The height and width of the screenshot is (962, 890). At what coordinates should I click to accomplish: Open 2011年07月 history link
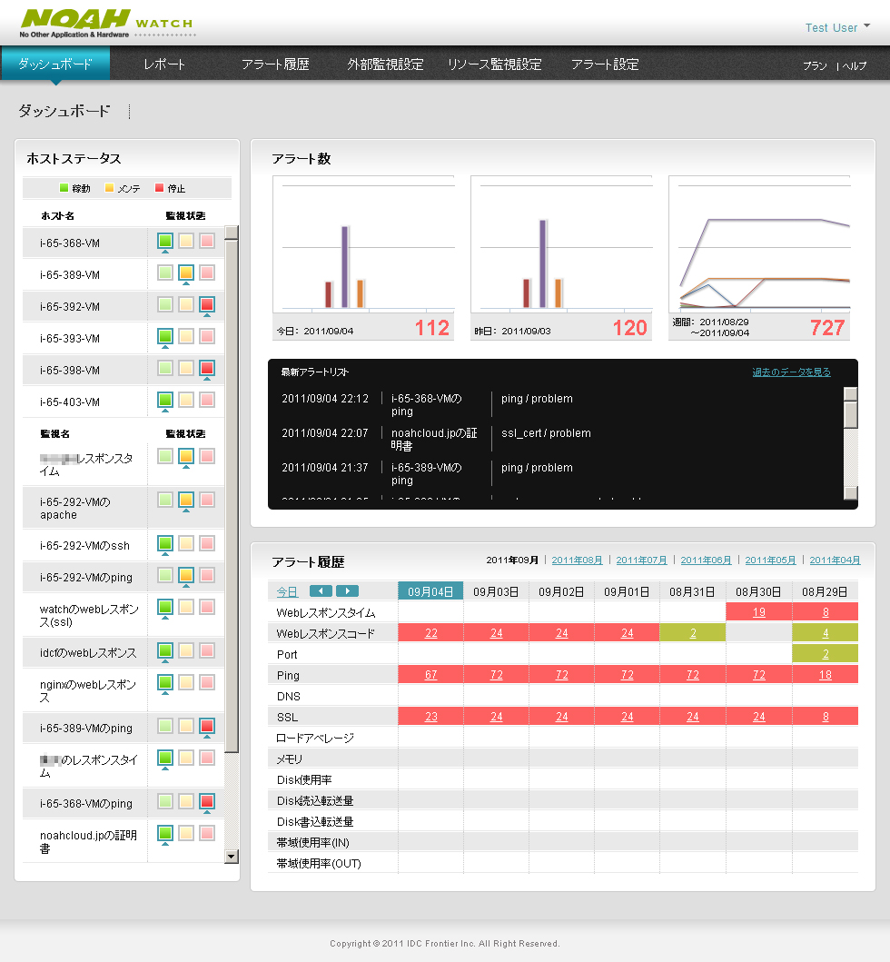[641, 560]
